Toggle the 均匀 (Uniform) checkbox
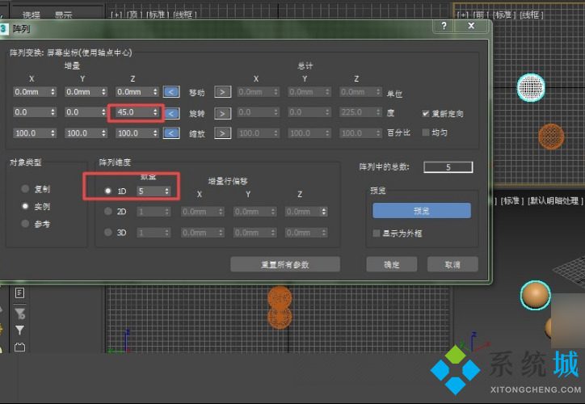Viewport: 585px width, 404px height. (x=426, y=133)
